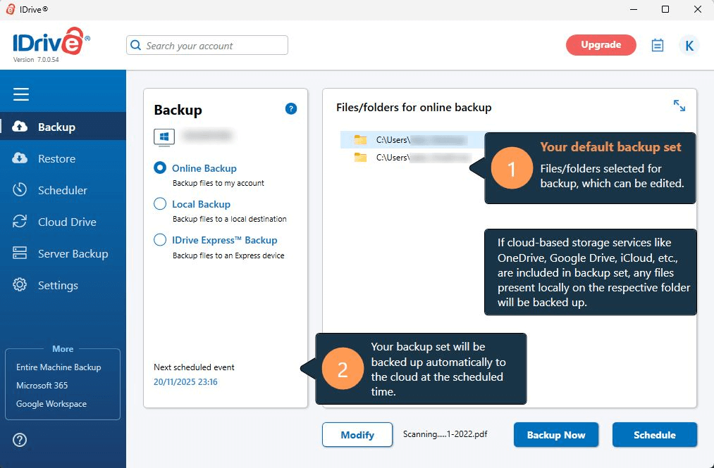Click Modify to edit the backup set
The height and width of the screenshot is (468, 714).
tap(357, 434)
